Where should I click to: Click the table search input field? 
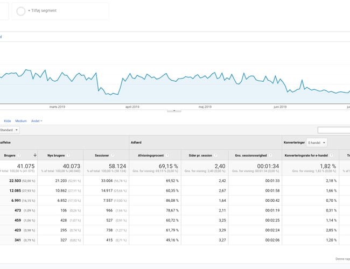(333, 130)
